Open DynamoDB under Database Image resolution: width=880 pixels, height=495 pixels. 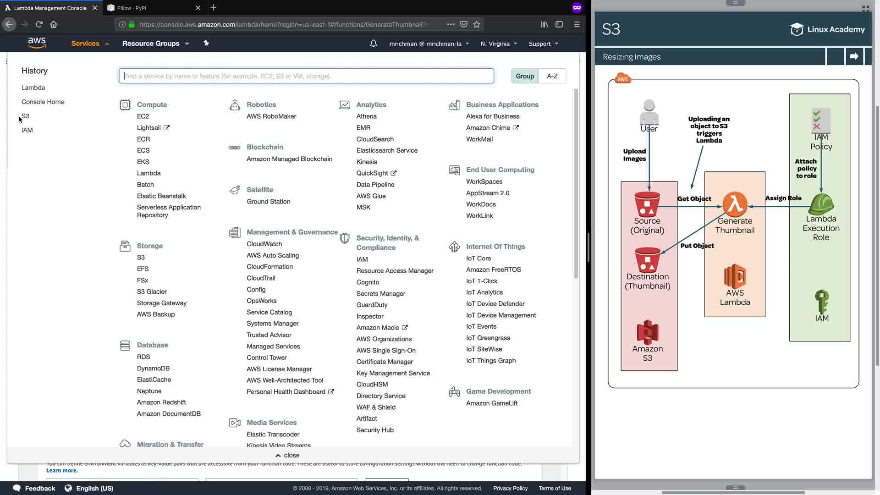(153, 368)
